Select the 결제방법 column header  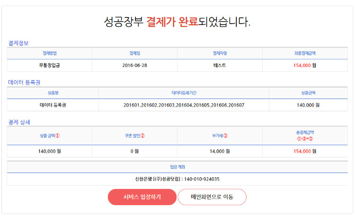[x=50, y=53]
